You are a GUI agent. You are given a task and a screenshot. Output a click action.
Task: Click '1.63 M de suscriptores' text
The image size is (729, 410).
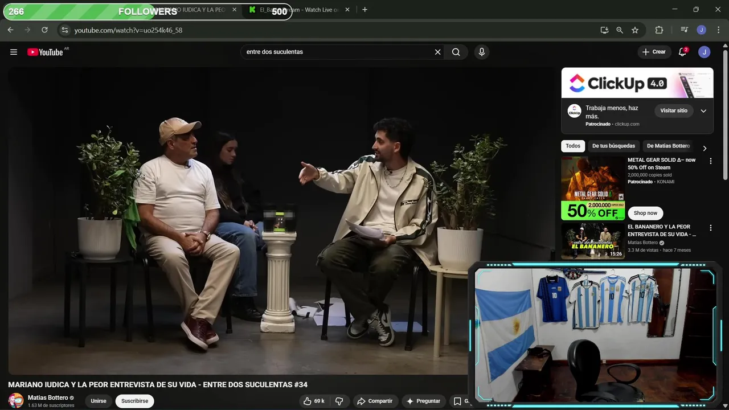pos(51,405)
